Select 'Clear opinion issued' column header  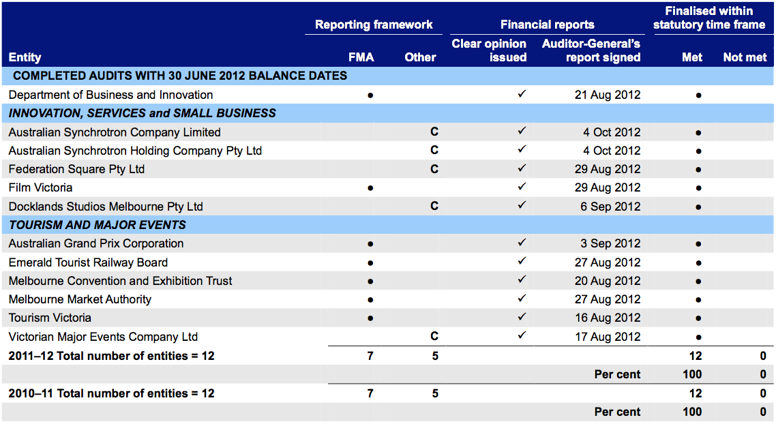(489, 50)
